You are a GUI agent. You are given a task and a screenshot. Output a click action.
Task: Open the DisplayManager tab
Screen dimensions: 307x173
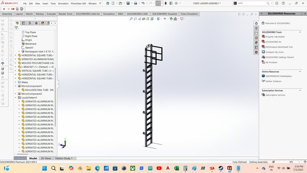point(43,23)
